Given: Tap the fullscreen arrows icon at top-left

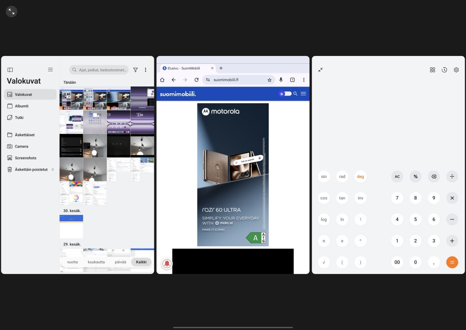Looking at the screenshot, I should [11, 11].
